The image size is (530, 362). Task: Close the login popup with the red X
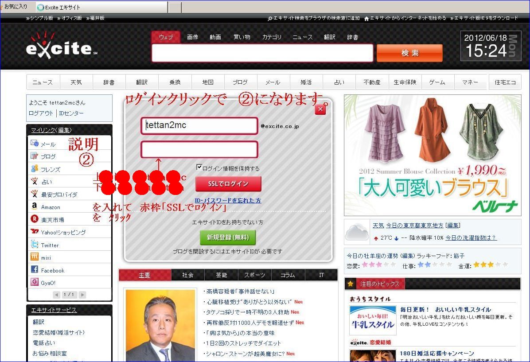(x=320, y=109)
